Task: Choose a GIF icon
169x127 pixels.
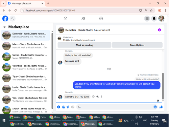Action: coord(73,107)
